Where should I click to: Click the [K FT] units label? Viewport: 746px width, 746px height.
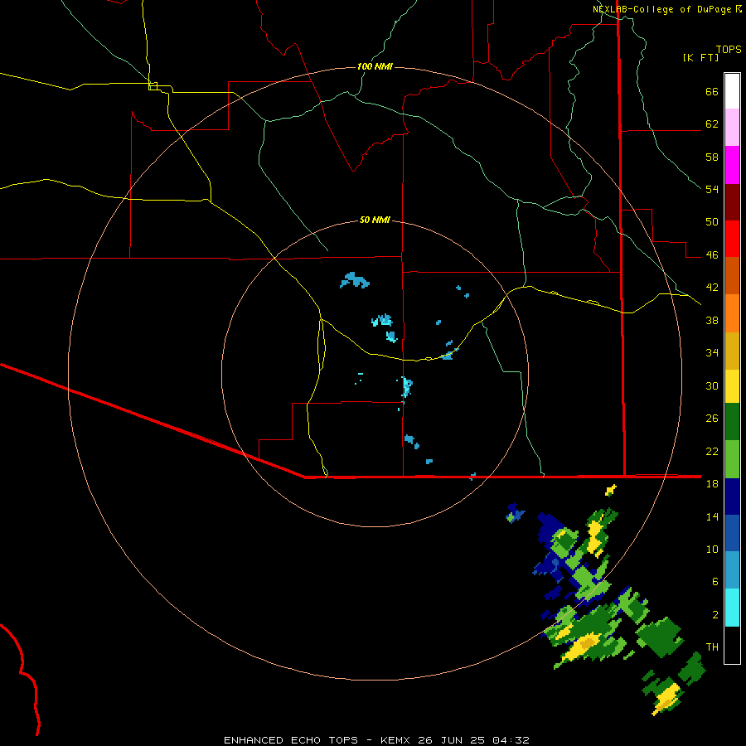[x=700, y=58]
